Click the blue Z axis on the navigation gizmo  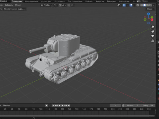click(148, 14)
